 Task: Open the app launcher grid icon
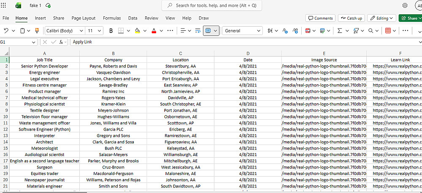coord(3,5)
